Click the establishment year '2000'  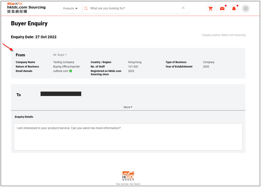click(206, 67)
